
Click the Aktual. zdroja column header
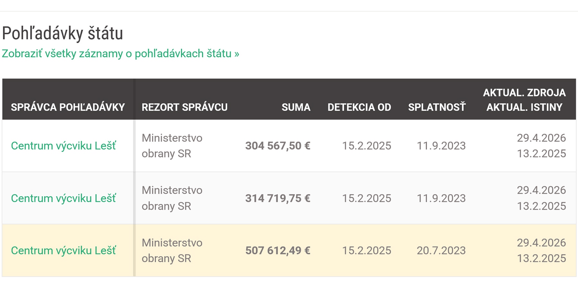tap(524, 93)
